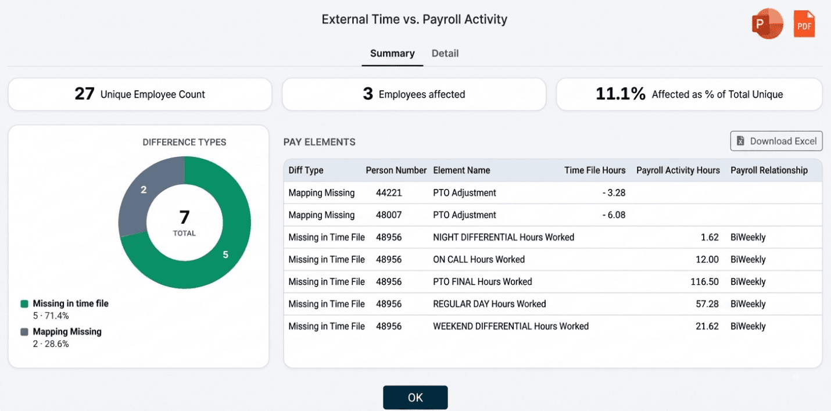Image resolution: width=831 pixels, height=411 pixels.
Task: Click the -3.28 time file hours value
Action: coord(614,192)
